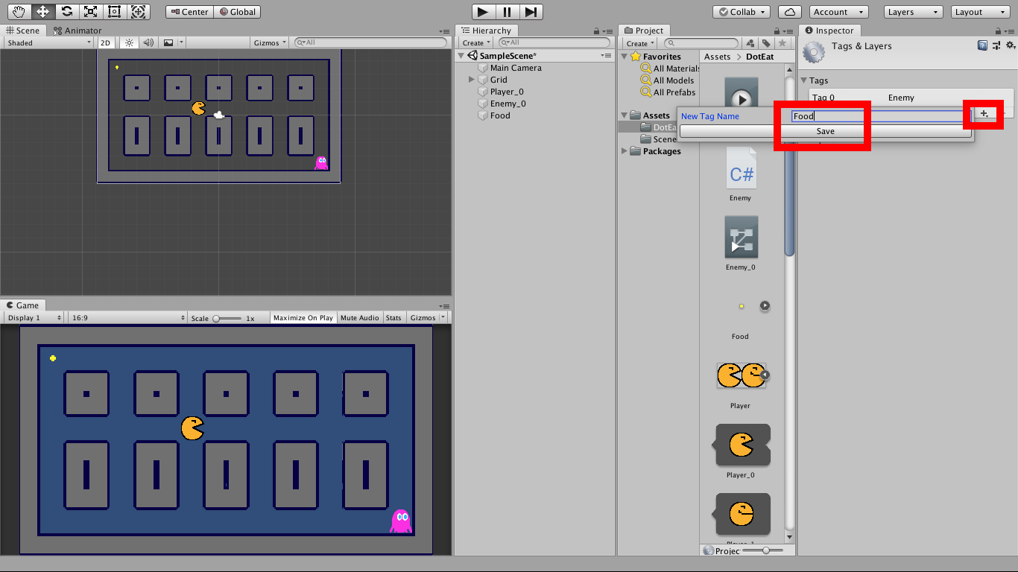Click Assets in the Project breadcrumb
Viewport: 1018px width, 572px height.
(718, 57)
